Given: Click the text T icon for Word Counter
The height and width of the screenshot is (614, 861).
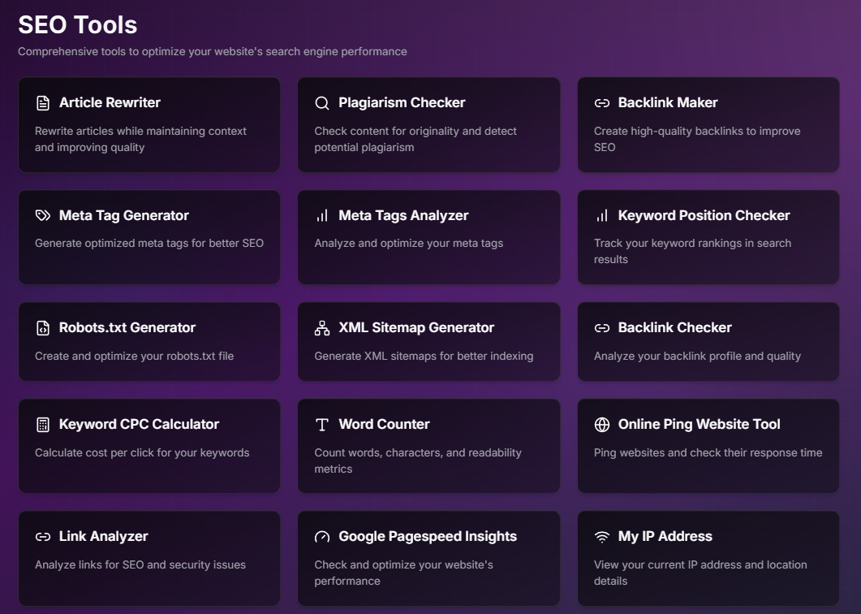Looking at the screenshot, I should 322,425.
